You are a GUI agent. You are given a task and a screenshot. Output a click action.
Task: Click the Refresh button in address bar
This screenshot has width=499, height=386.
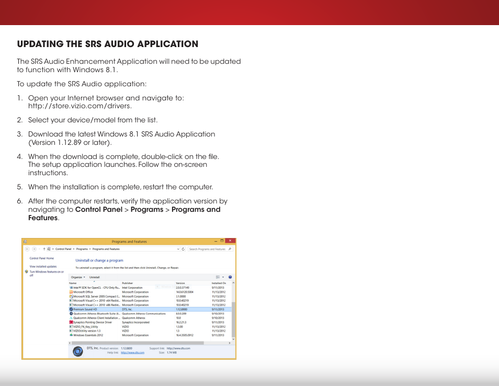[183, 249]
